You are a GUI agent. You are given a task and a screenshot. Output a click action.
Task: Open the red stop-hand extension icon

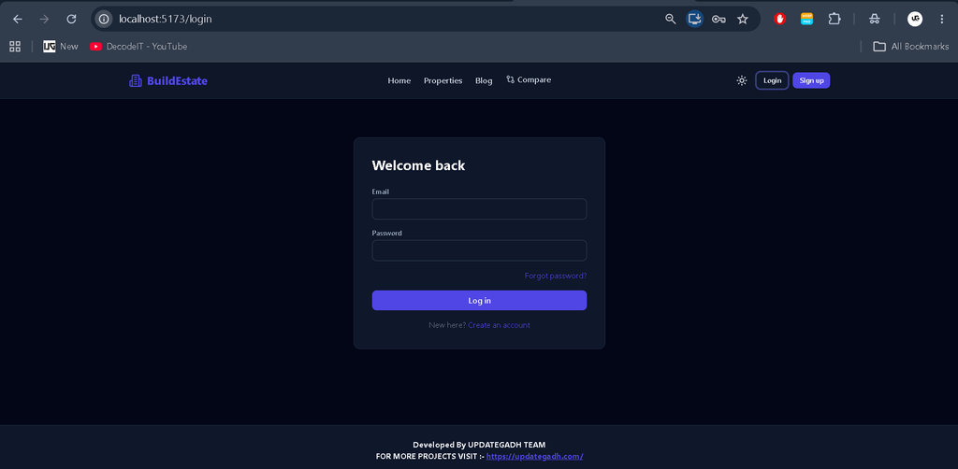tap(779, 19)
